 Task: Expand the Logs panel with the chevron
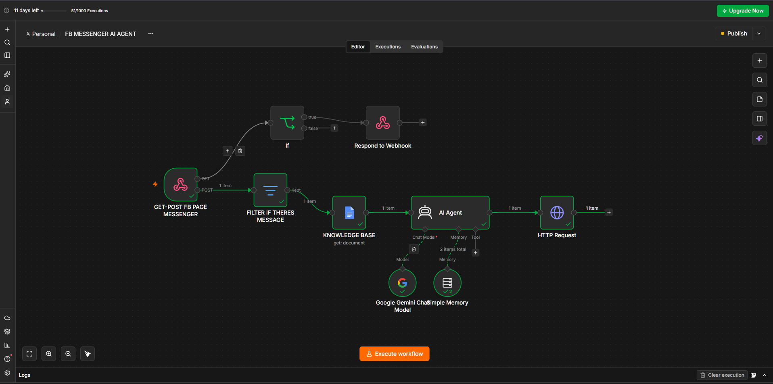click(765, 375)
